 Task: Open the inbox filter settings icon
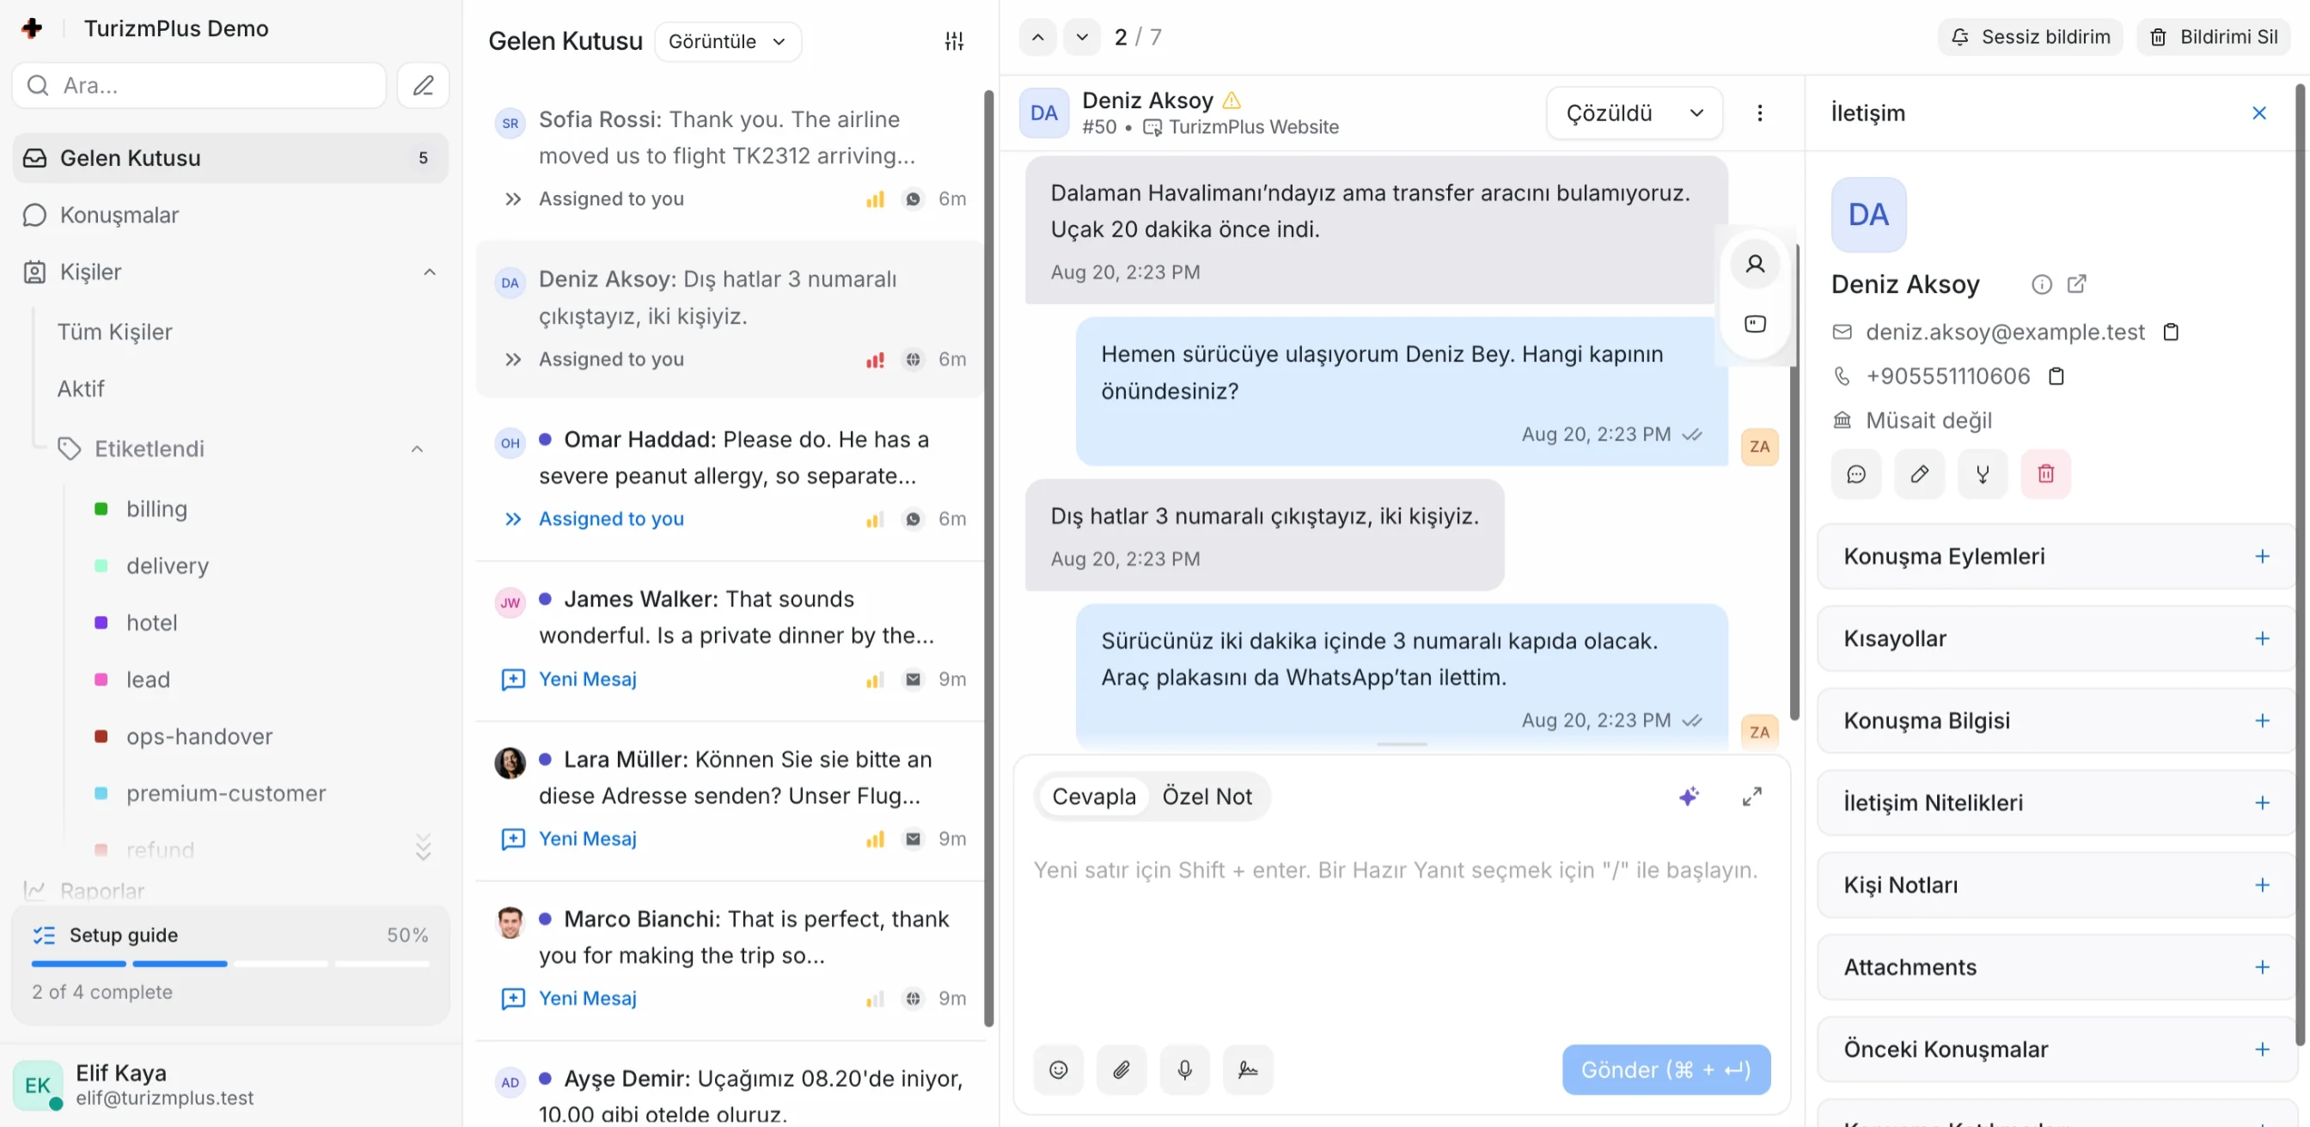(954, 41)
